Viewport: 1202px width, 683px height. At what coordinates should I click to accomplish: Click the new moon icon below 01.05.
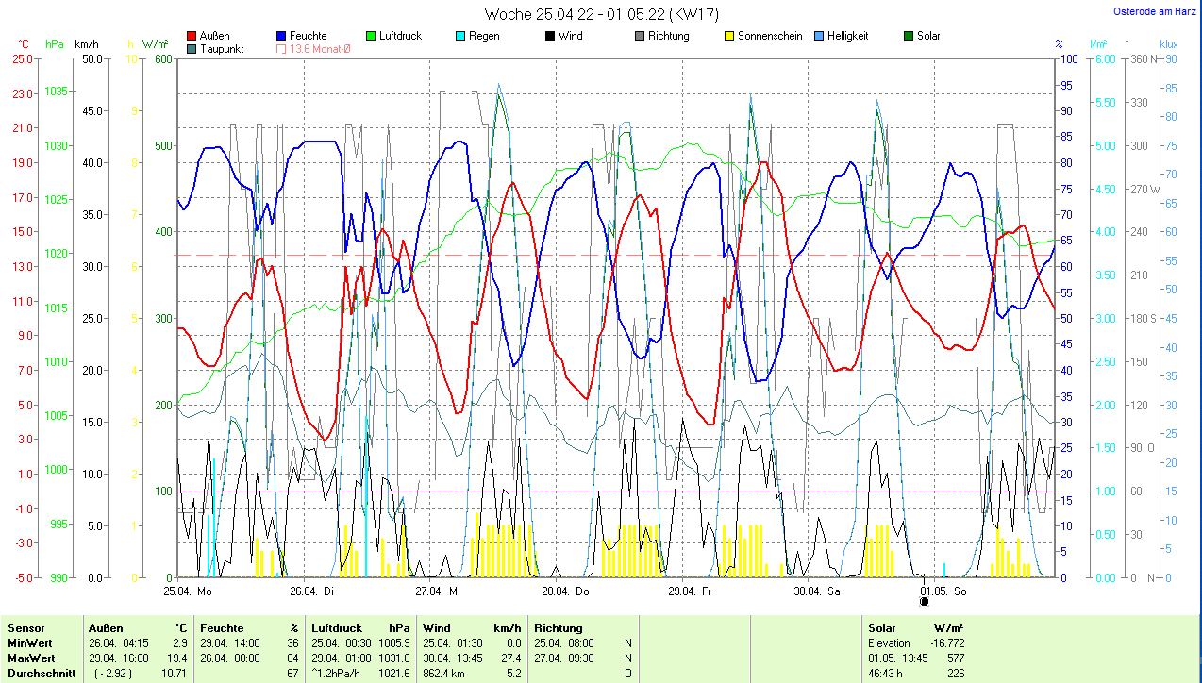(x=925, y=601)
